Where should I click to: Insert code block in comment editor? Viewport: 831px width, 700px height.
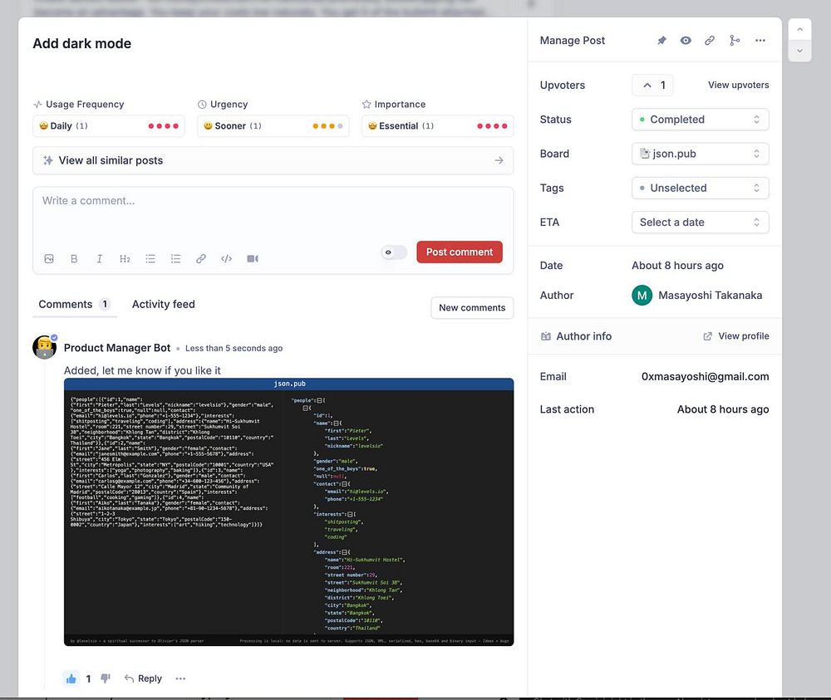[226, 259]
